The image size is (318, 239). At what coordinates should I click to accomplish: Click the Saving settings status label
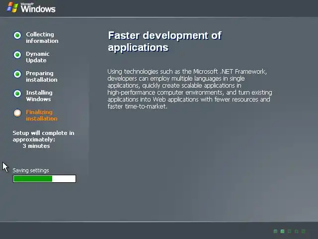[31, 170]
